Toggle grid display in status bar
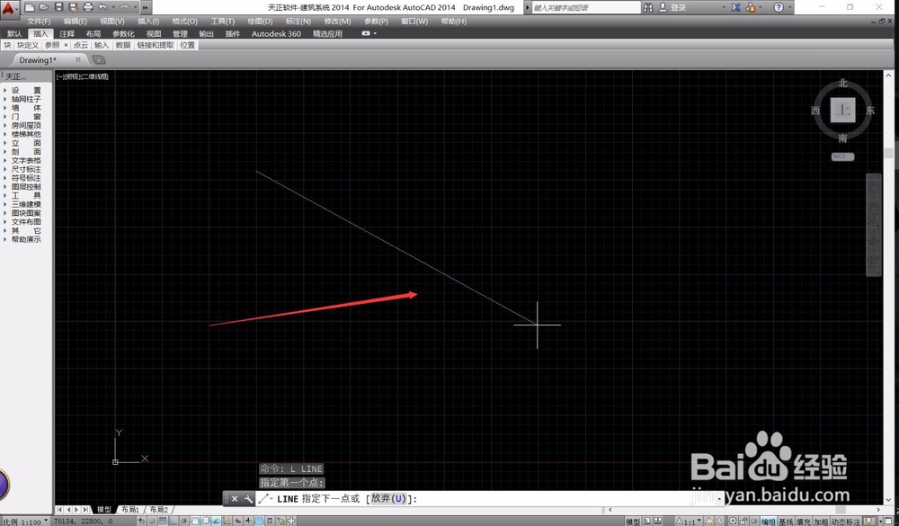Image resolution: width=899 pixels, height=526 pixels. coord(162,521)
